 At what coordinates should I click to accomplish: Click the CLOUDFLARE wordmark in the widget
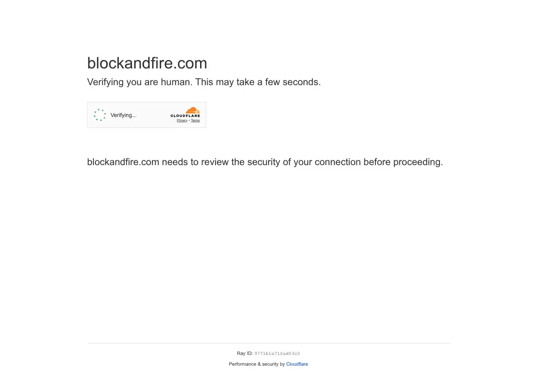click(185, 116)
